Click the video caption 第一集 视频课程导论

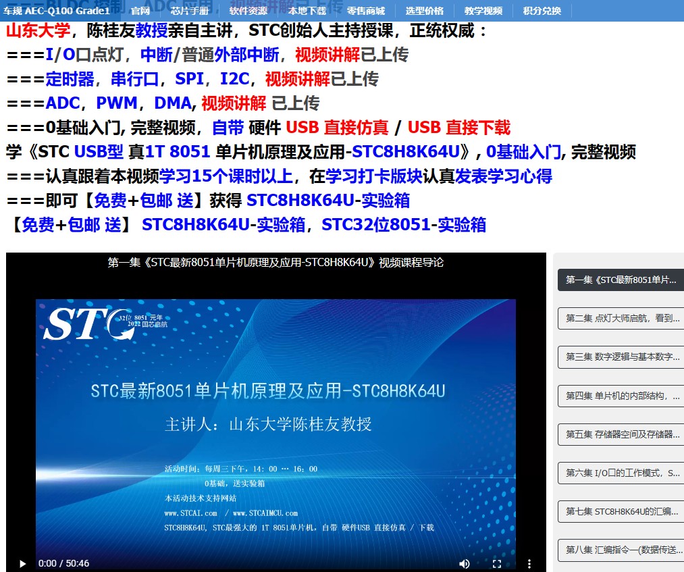coord(275,262)
